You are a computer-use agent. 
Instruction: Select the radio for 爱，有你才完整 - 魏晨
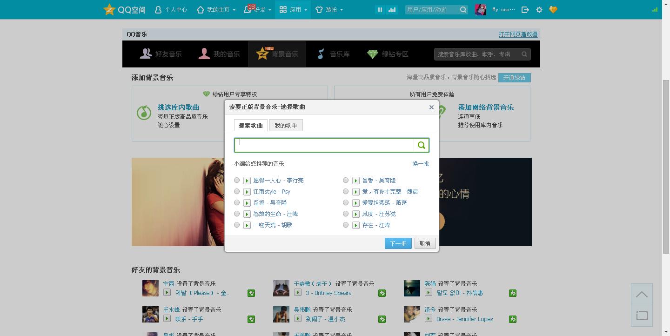click(346, 191)
